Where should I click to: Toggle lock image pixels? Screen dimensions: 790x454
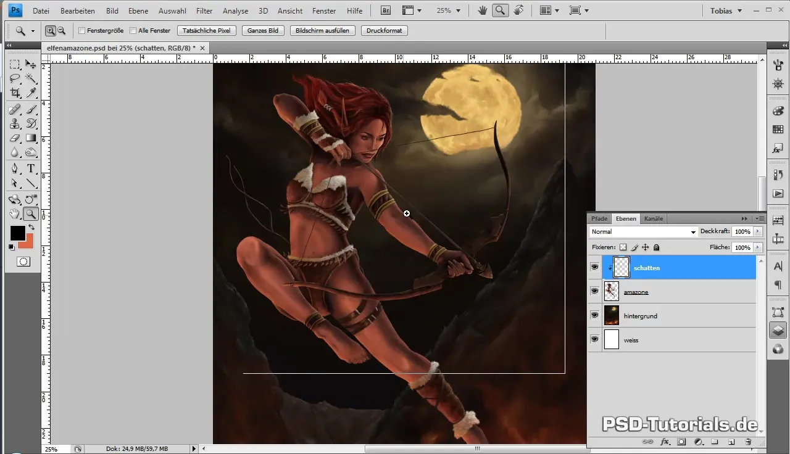tap(634, 247)
